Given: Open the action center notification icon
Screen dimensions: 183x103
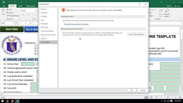Looking at the screenshot, I should [171, 101].
